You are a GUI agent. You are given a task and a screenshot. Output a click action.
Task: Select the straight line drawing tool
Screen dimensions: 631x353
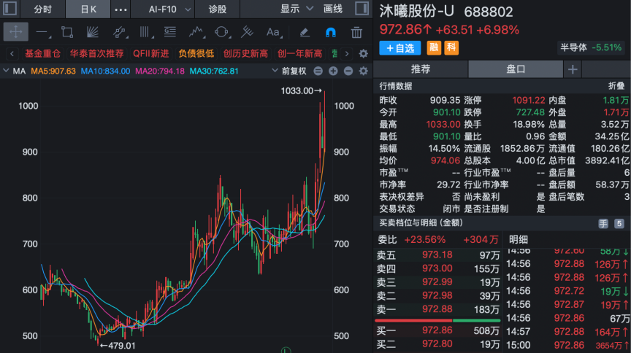click(x=42, y=32)
